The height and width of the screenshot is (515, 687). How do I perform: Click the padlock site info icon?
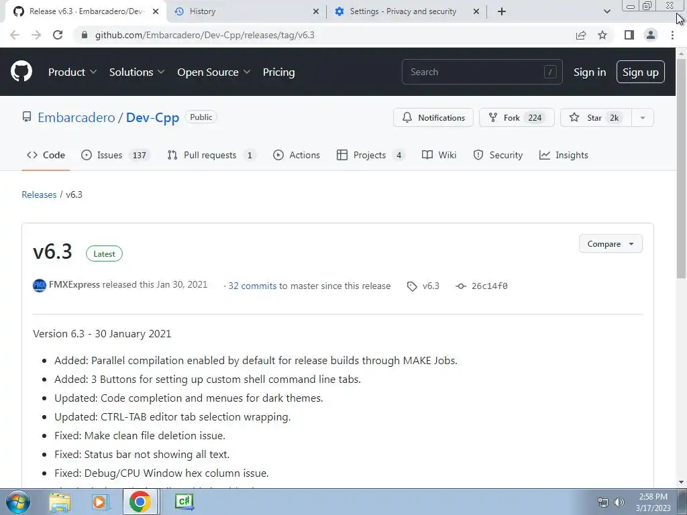(x=85, y=35)
